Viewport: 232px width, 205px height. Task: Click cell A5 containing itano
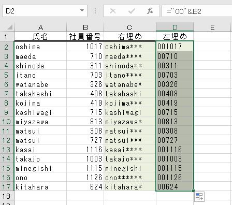pyautogui.click(x=40, y=75)
